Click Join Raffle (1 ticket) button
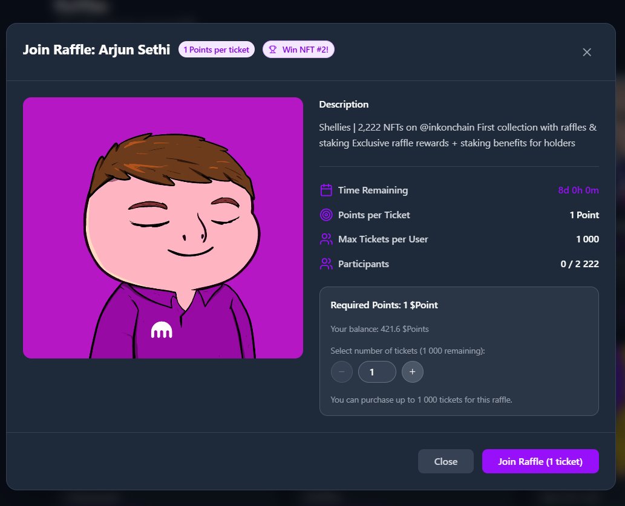Viewport: 625px width, 506px height. pyautogui.click(x=540, y=461)
